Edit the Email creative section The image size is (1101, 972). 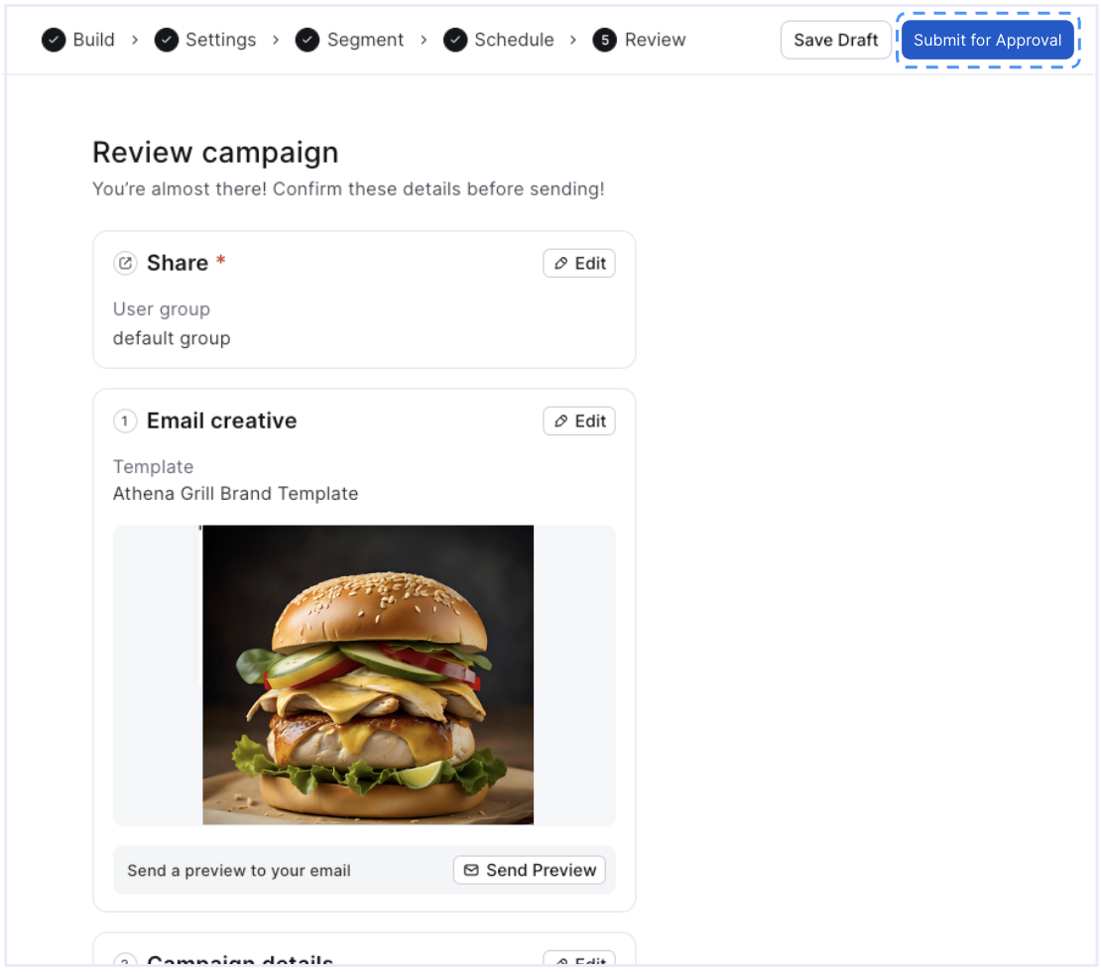[579, 422]
